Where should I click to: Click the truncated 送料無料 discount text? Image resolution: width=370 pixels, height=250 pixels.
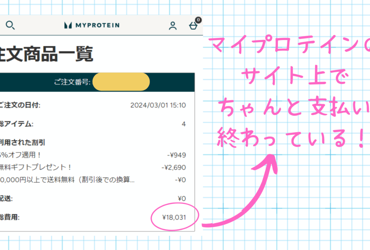pyautogui.click(x=67, y=180)
